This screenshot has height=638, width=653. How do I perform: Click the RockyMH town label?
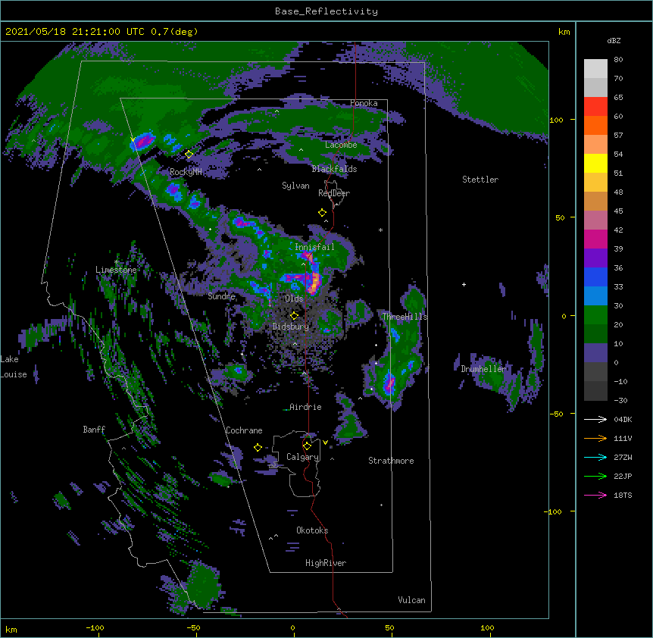coord(186,172)
